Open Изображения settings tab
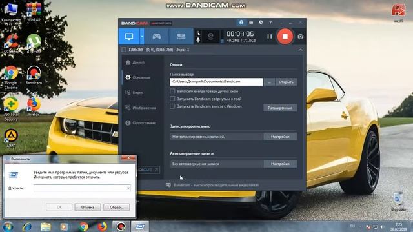413x232 pixels. (x=141, y=108)
